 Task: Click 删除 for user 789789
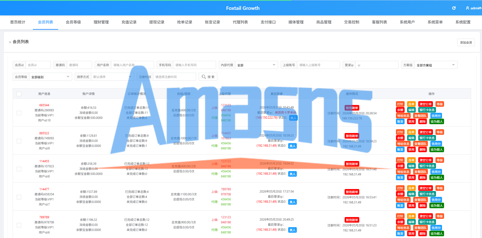pyautogui.click(x=423, y=234)
